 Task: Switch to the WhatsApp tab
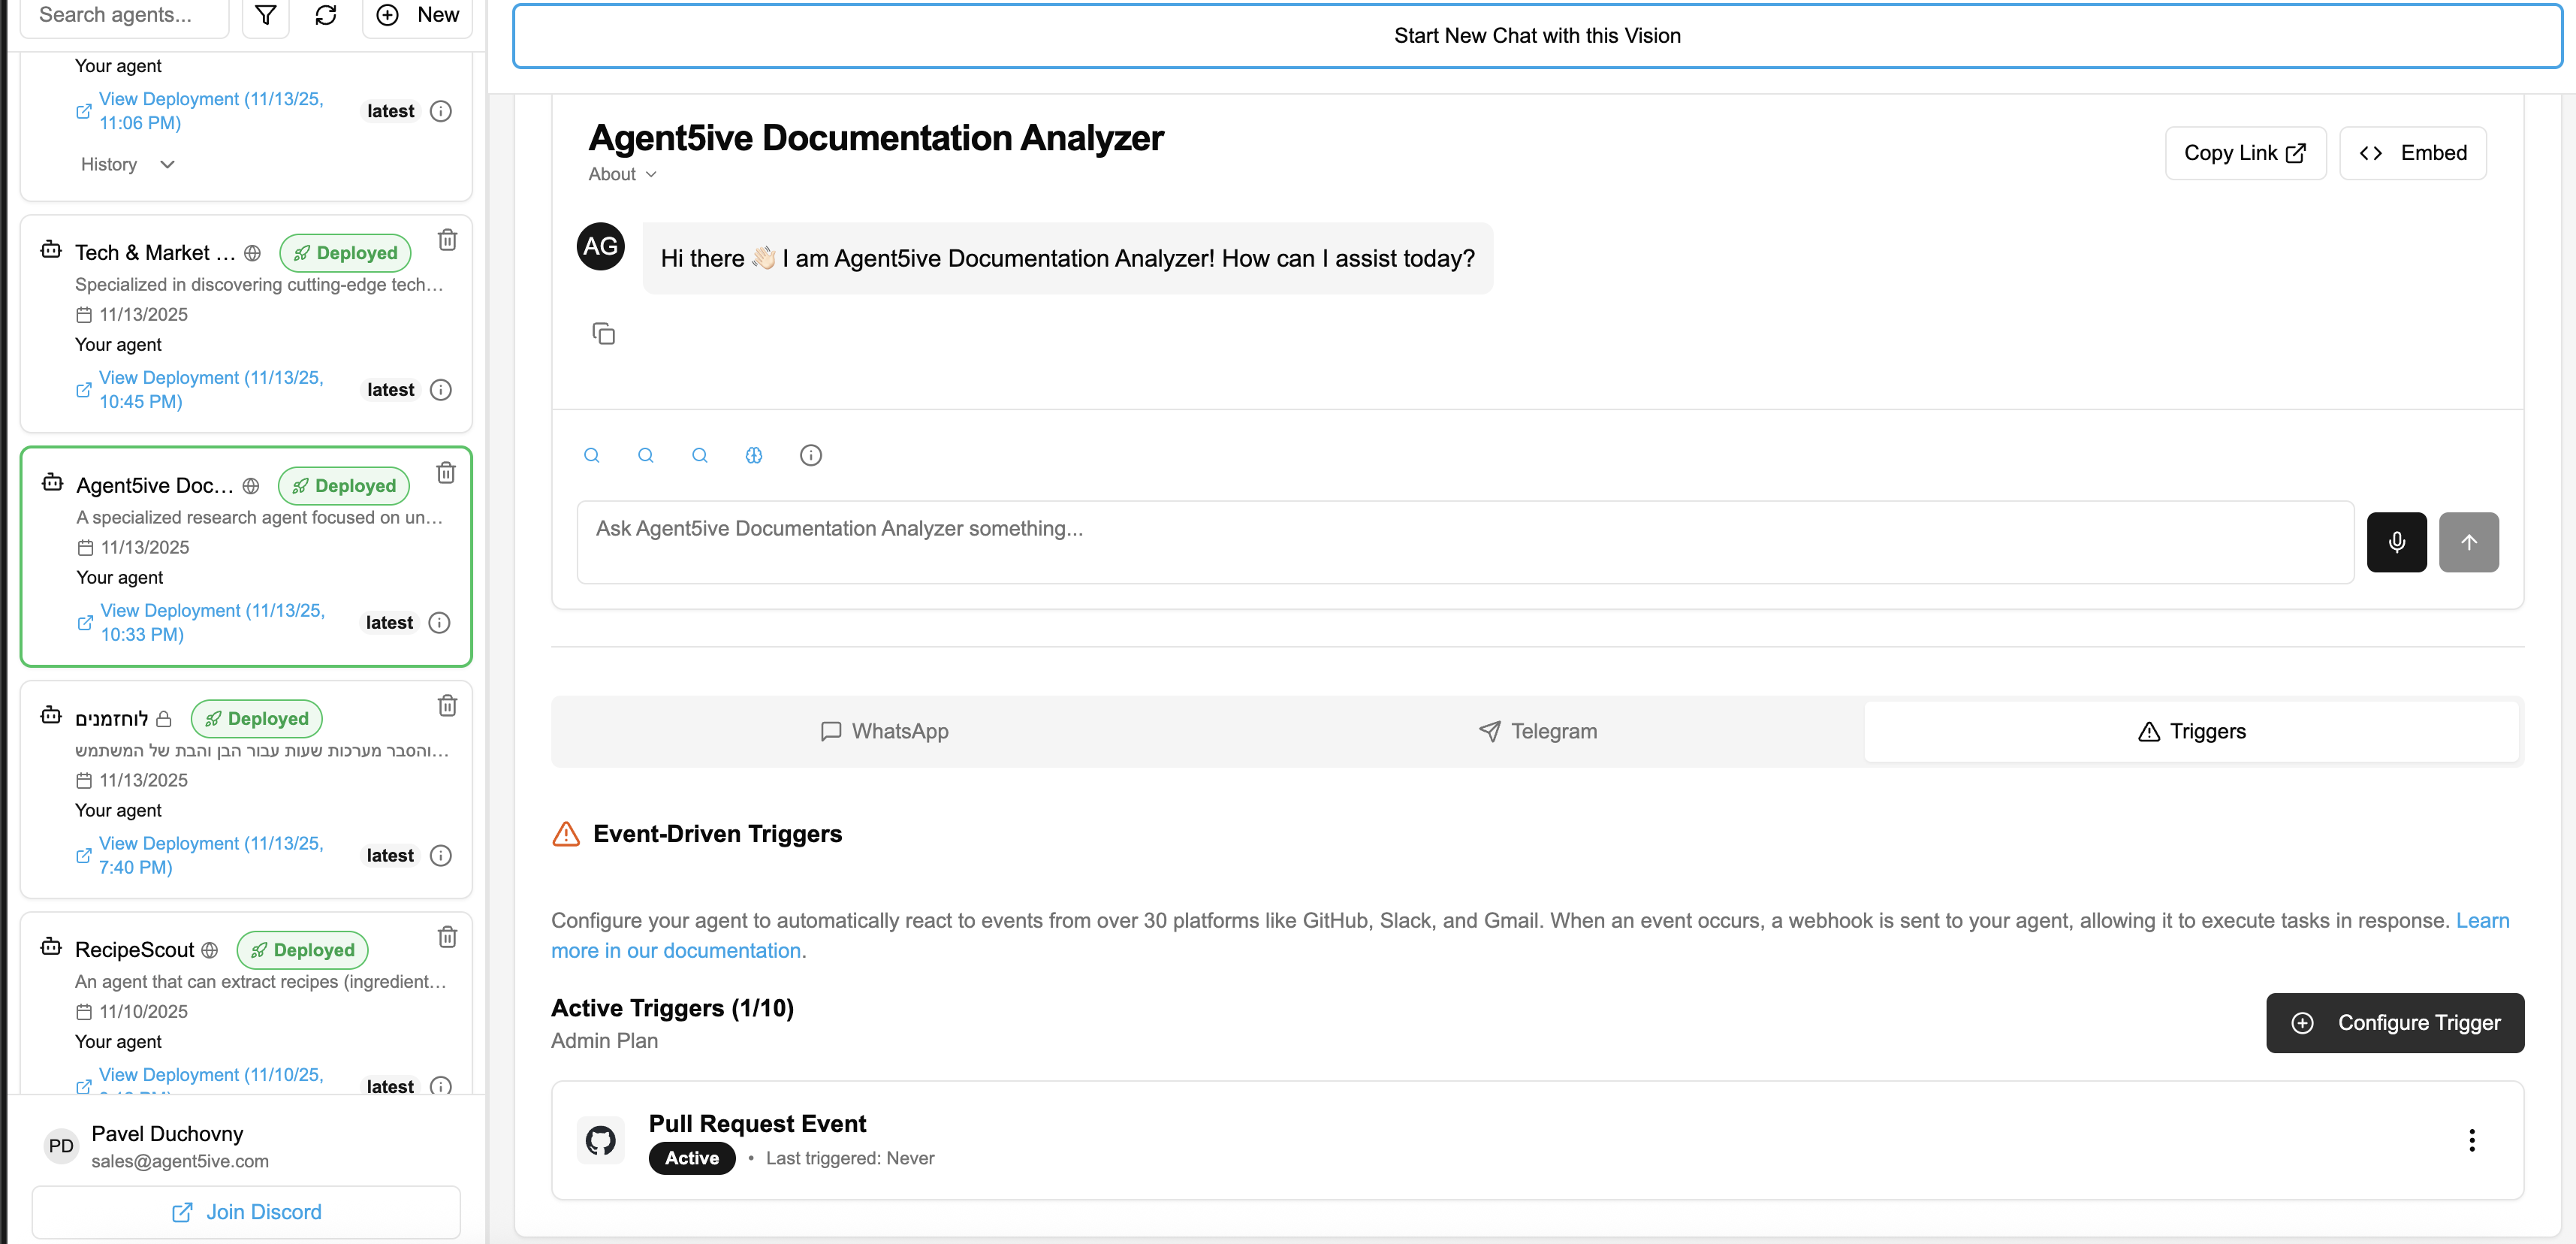(884, 731)
